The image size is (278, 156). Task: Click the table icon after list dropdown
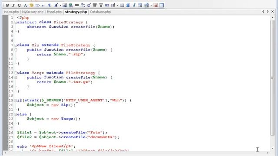pos(122,5)
